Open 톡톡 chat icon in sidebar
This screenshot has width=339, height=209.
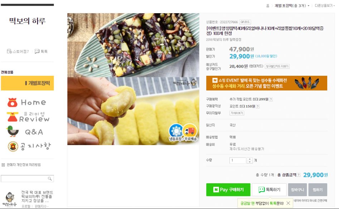tap(37, 51)
